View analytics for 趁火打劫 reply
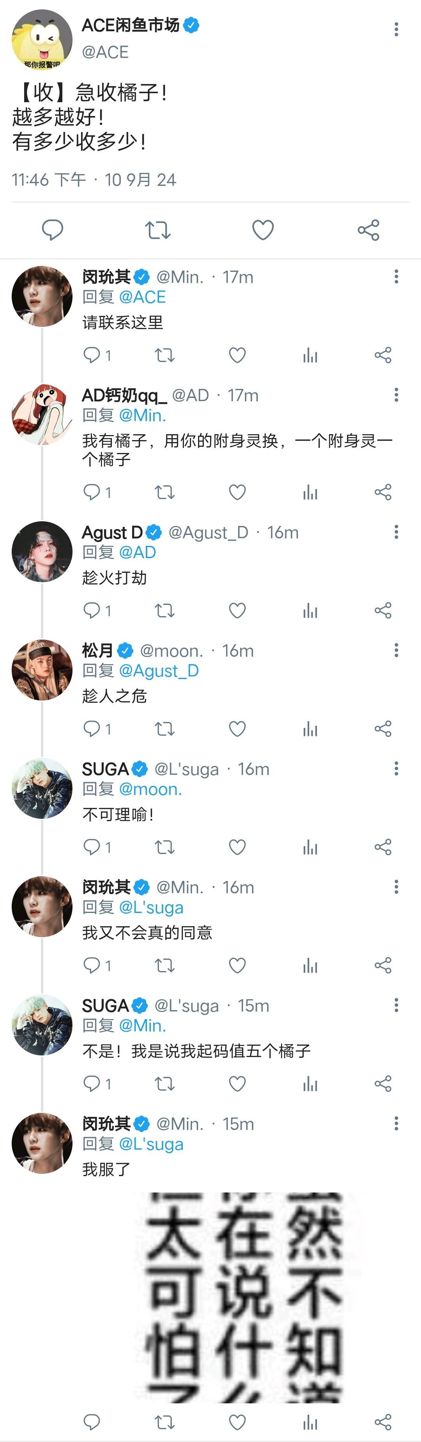 point(310,610)
